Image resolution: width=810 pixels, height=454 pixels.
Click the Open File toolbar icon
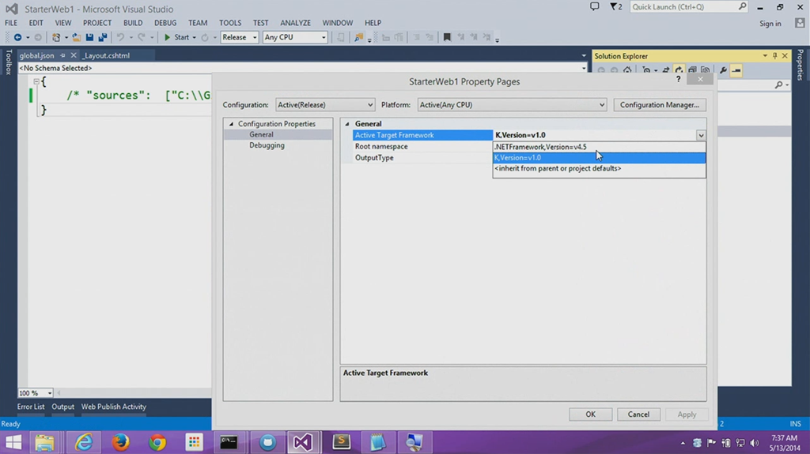click(x=76, y=37)
